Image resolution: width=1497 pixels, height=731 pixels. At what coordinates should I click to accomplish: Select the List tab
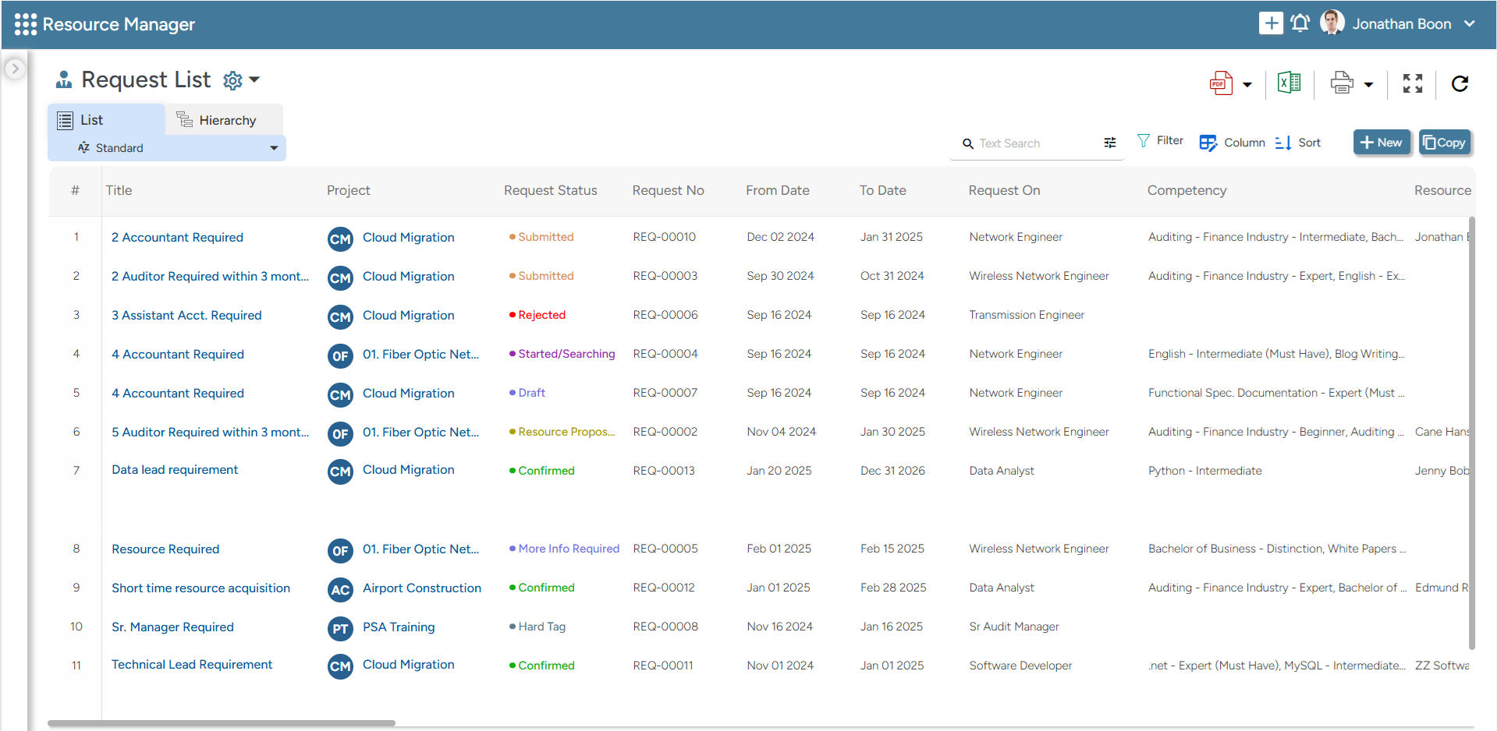[91, 119]
